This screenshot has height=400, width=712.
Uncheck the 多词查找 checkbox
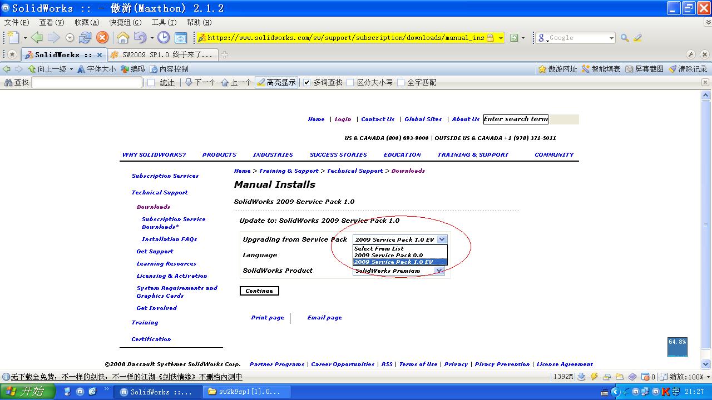[x=306, y=82]
